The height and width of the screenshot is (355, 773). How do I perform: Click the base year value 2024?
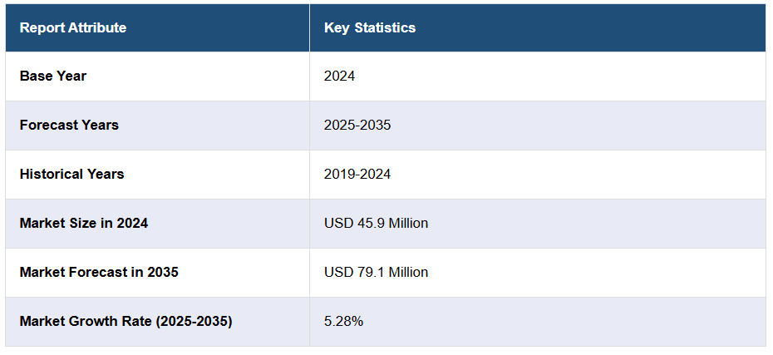339,76
